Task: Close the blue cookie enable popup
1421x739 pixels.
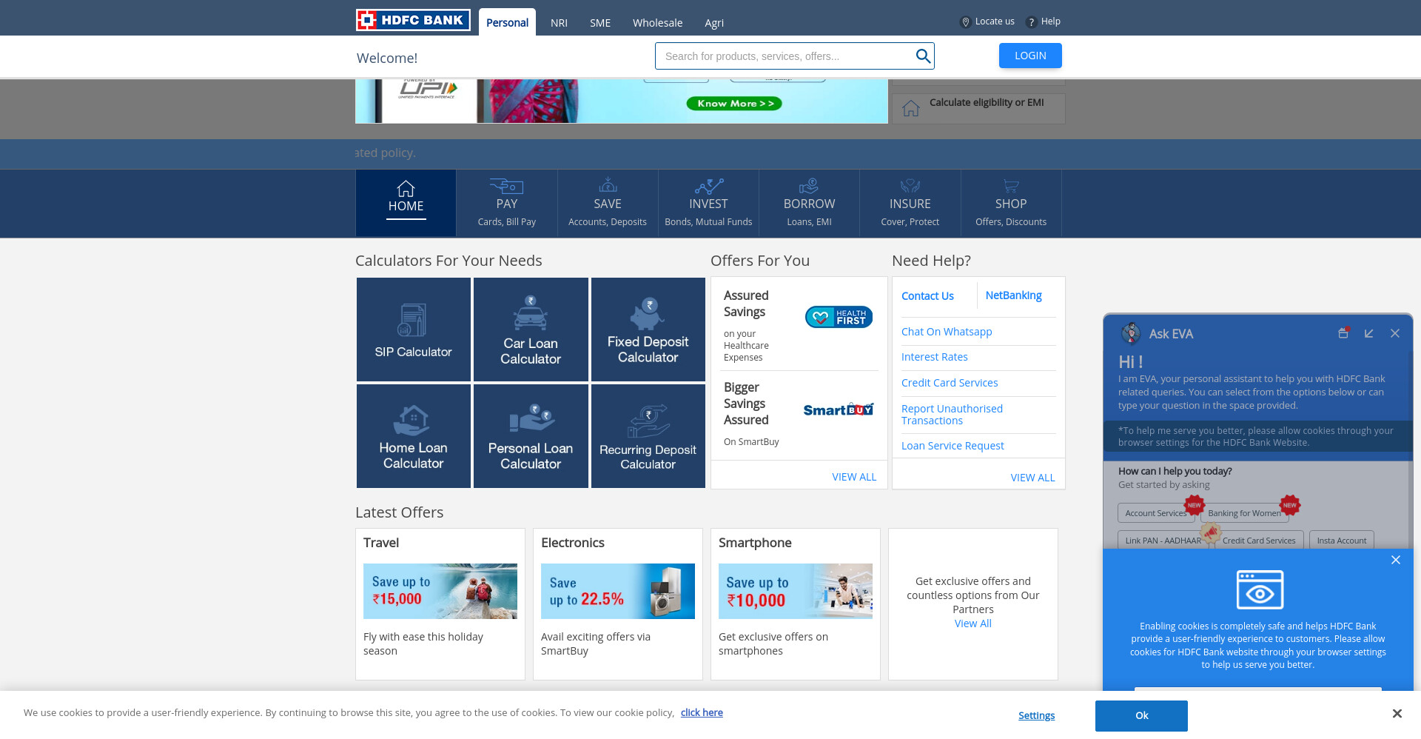Action: tap(1396, 560)
